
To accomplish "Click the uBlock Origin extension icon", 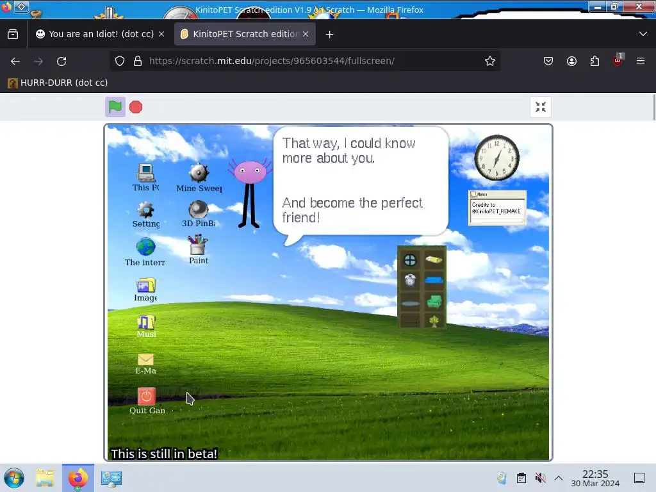I will [x=618, y=60].
